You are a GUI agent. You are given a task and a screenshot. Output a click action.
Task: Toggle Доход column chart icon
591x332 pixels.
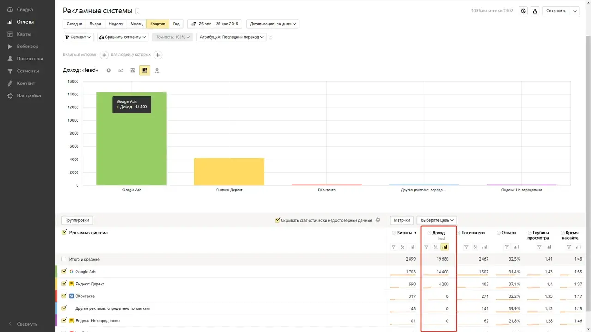(x=445, y=247)
